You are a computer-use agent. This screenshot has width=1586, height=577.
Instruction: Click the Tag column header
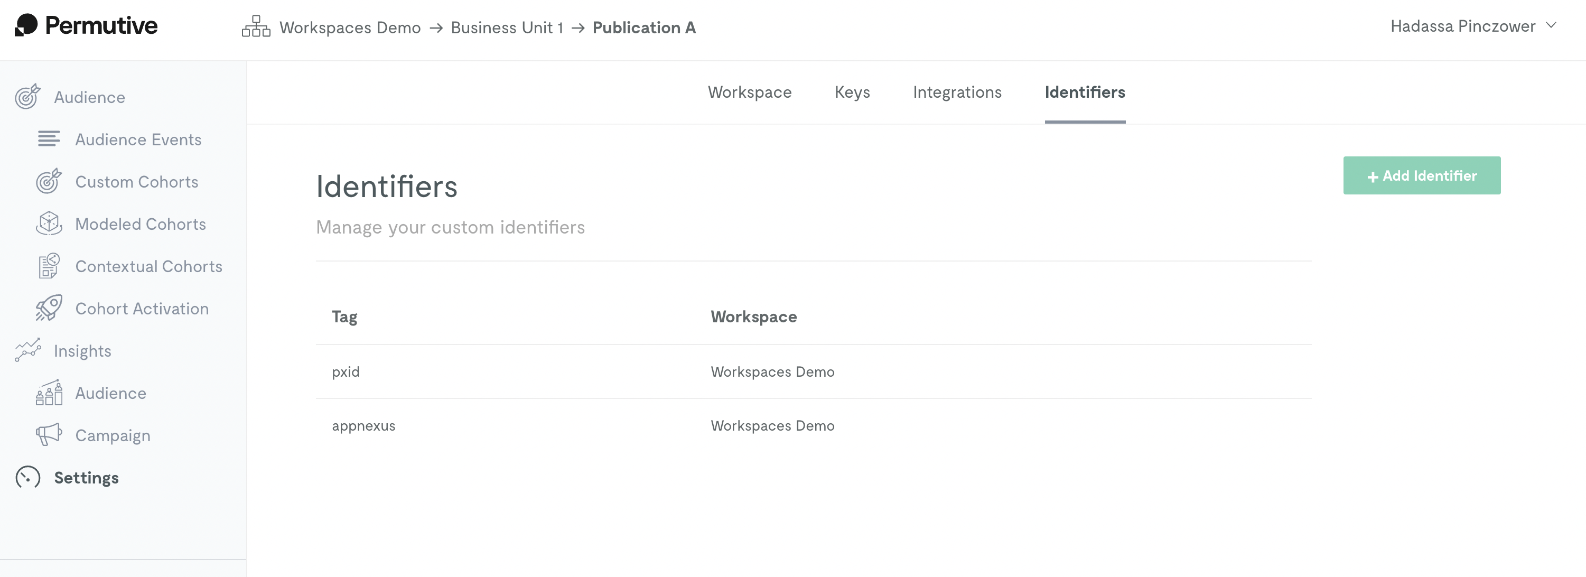click(x=344, y=317)
